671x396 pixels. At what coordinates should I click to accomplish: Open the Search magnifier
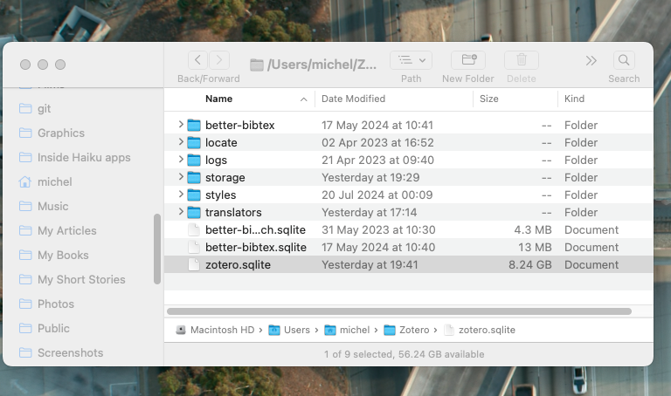click(x=624, y=60)
